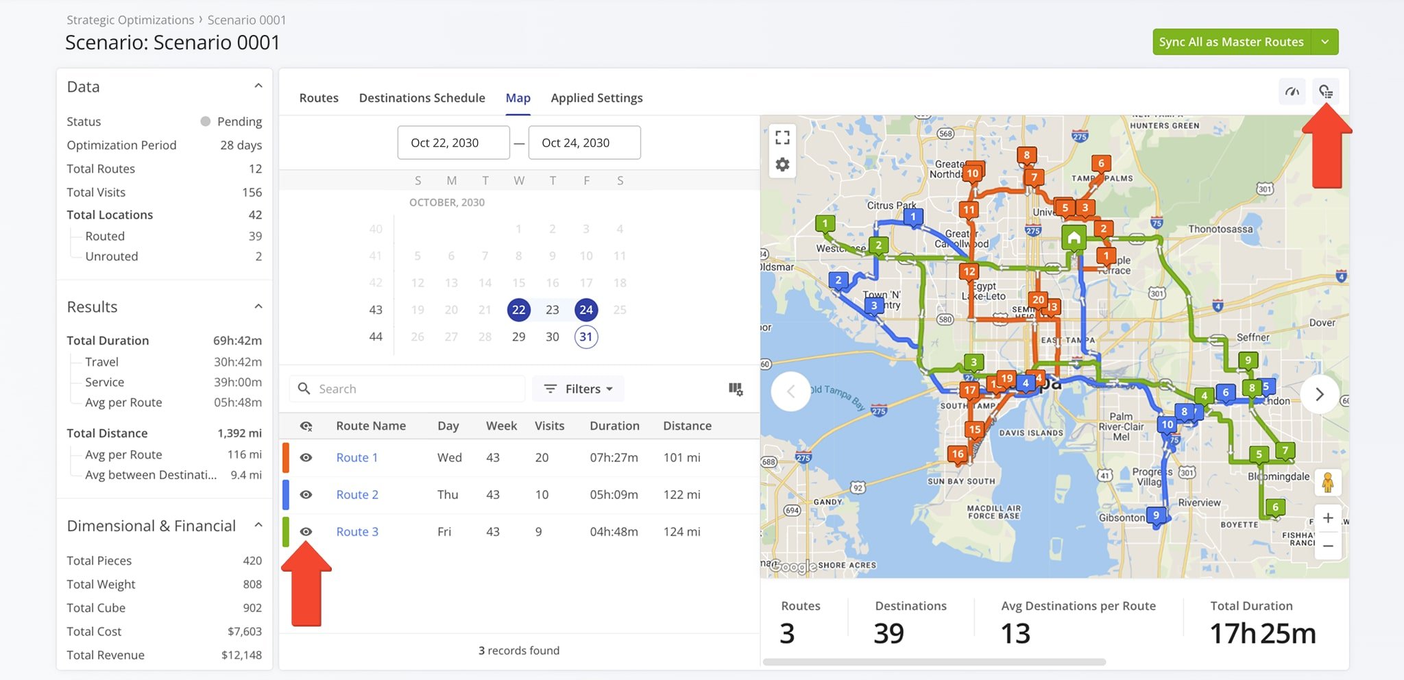
Task: Open the Filters dropdown
Action: click(579, 389)
